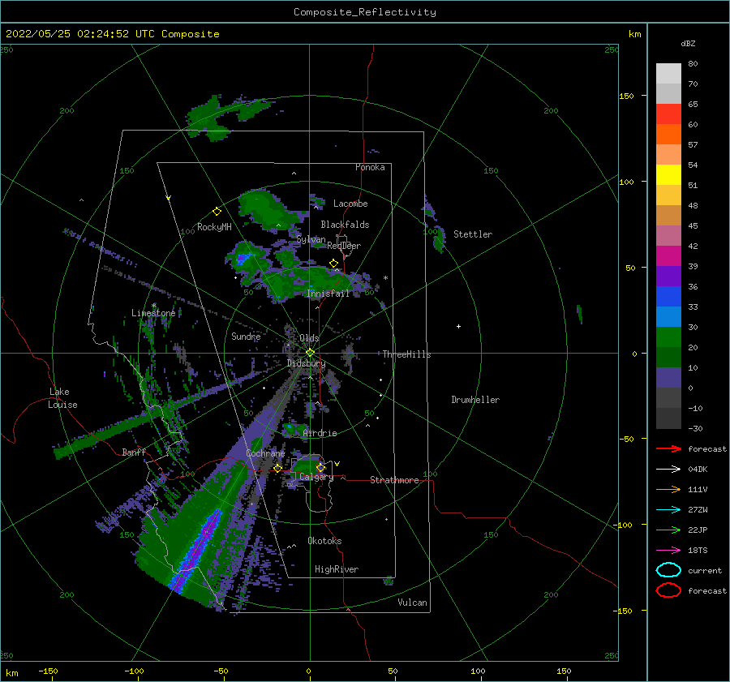730x682 pixels.
Task: Click the Lacombe town label
Action: point(350,204)
